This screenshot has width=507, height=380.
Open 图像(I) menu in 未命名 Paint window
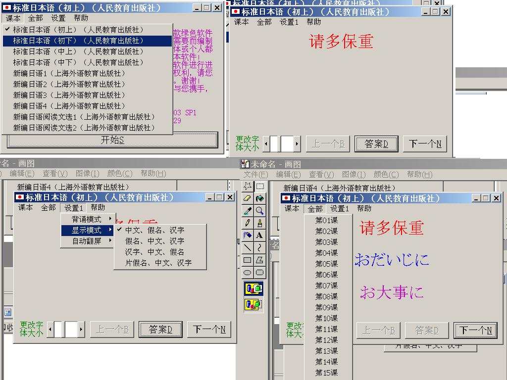pos(354,175)
